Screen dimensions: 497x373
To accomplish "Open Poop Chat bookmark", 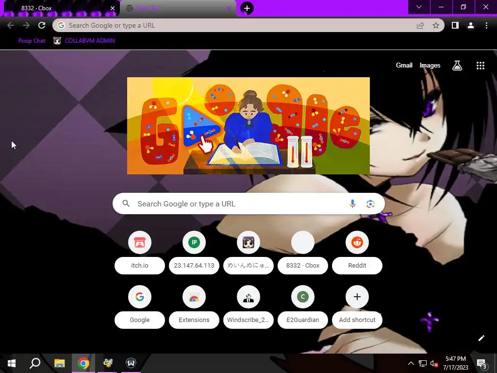I will [x=32, y=41].
